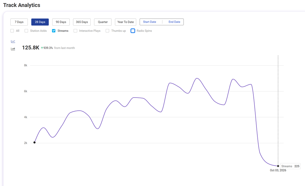Select the Quarter range

(x=103, y=22)
